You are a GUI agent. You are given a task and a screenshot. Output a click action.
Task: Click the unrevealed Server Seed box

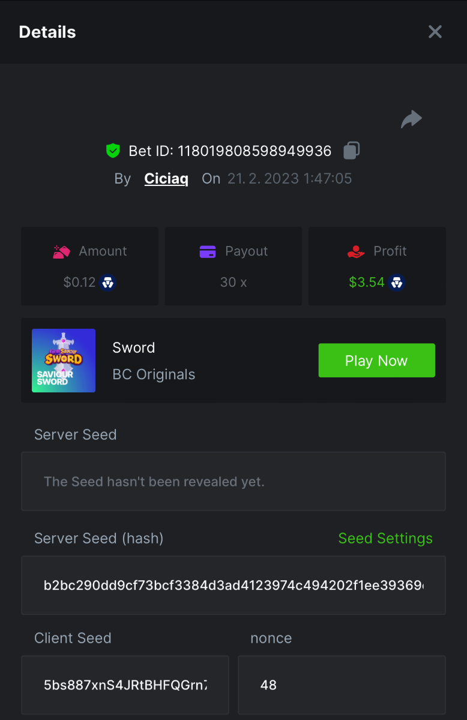point(233,481)
